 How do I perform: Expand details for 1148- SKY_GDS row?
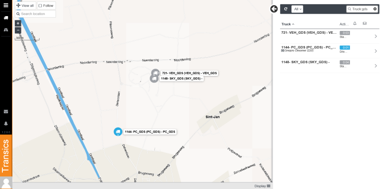(376, 66)
